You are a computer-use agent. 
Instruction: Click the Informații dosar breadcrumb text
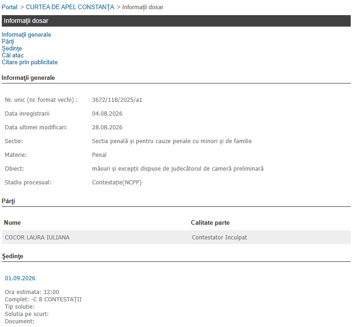pyautogui.click(x=143, y=7)
